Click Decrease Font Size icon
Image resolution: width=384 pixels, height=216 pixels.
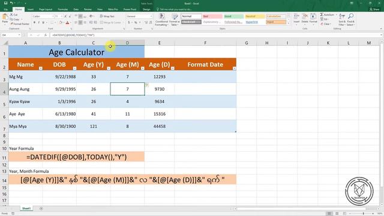pyautogui.click(x=70, y=16)
